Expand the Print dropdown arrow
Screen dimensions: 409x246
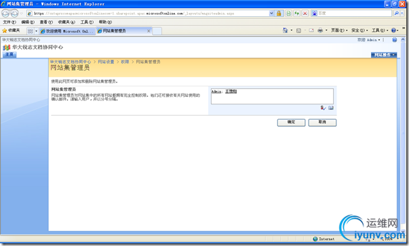[x=326, y=30]
